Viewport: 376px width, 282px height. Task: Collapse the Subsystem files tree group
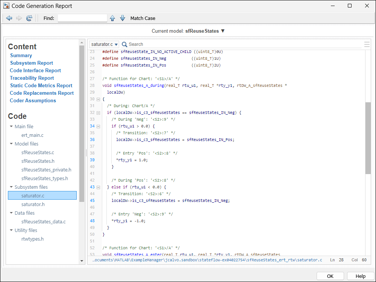12,187
